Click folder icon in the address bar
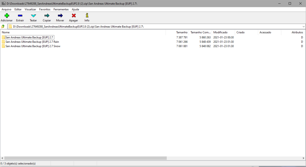Viewport: 306px width, 167px height. click(10, 27)
